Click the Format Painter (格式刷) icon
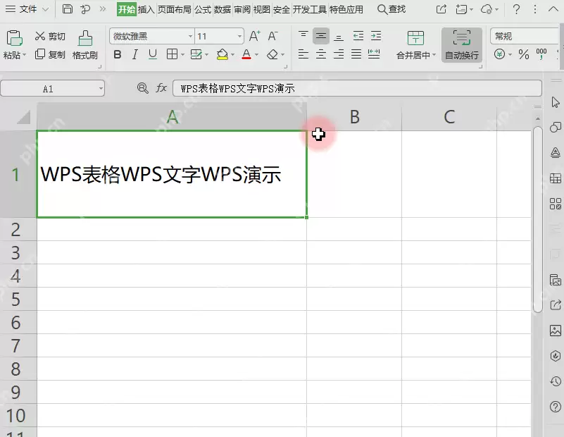 click(x=85, y=38)
